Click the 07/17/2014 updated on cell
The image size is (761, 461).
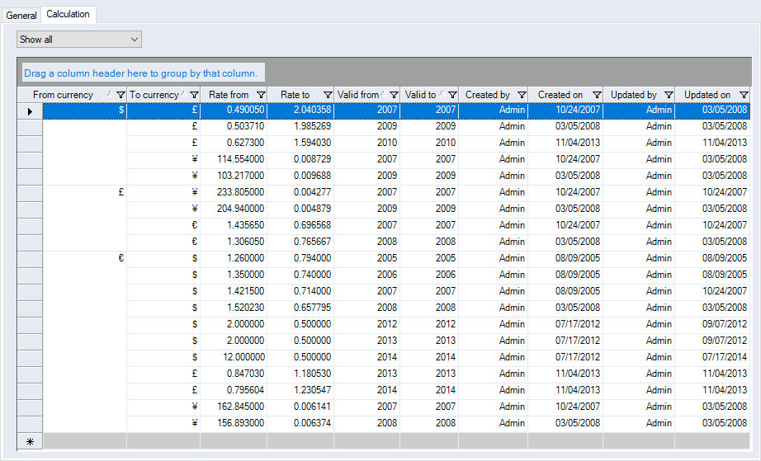pyautogui.click(x=724, y=357)
